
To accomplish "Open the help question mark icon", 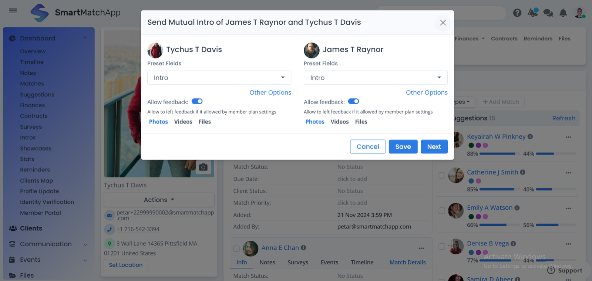I will [x=517, y=13].
